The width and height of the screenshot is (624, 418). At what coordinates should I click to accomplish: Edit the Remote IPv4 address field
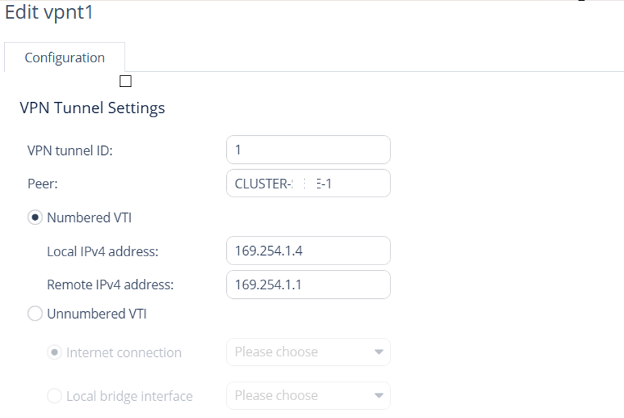coord(308,284)
